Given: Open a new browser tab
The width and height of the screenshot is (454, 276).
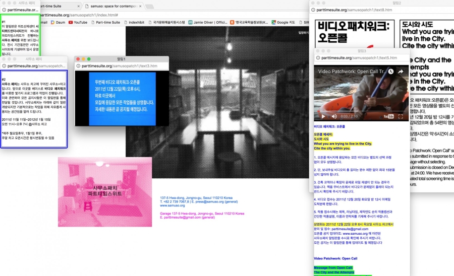Looking at the screenshot, I should click(150, 7).
